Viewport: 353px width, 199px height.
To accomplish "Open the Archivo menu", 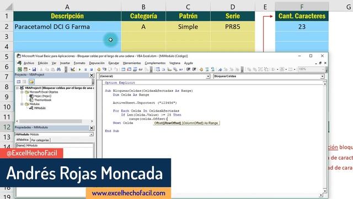I will click(29, 63).
